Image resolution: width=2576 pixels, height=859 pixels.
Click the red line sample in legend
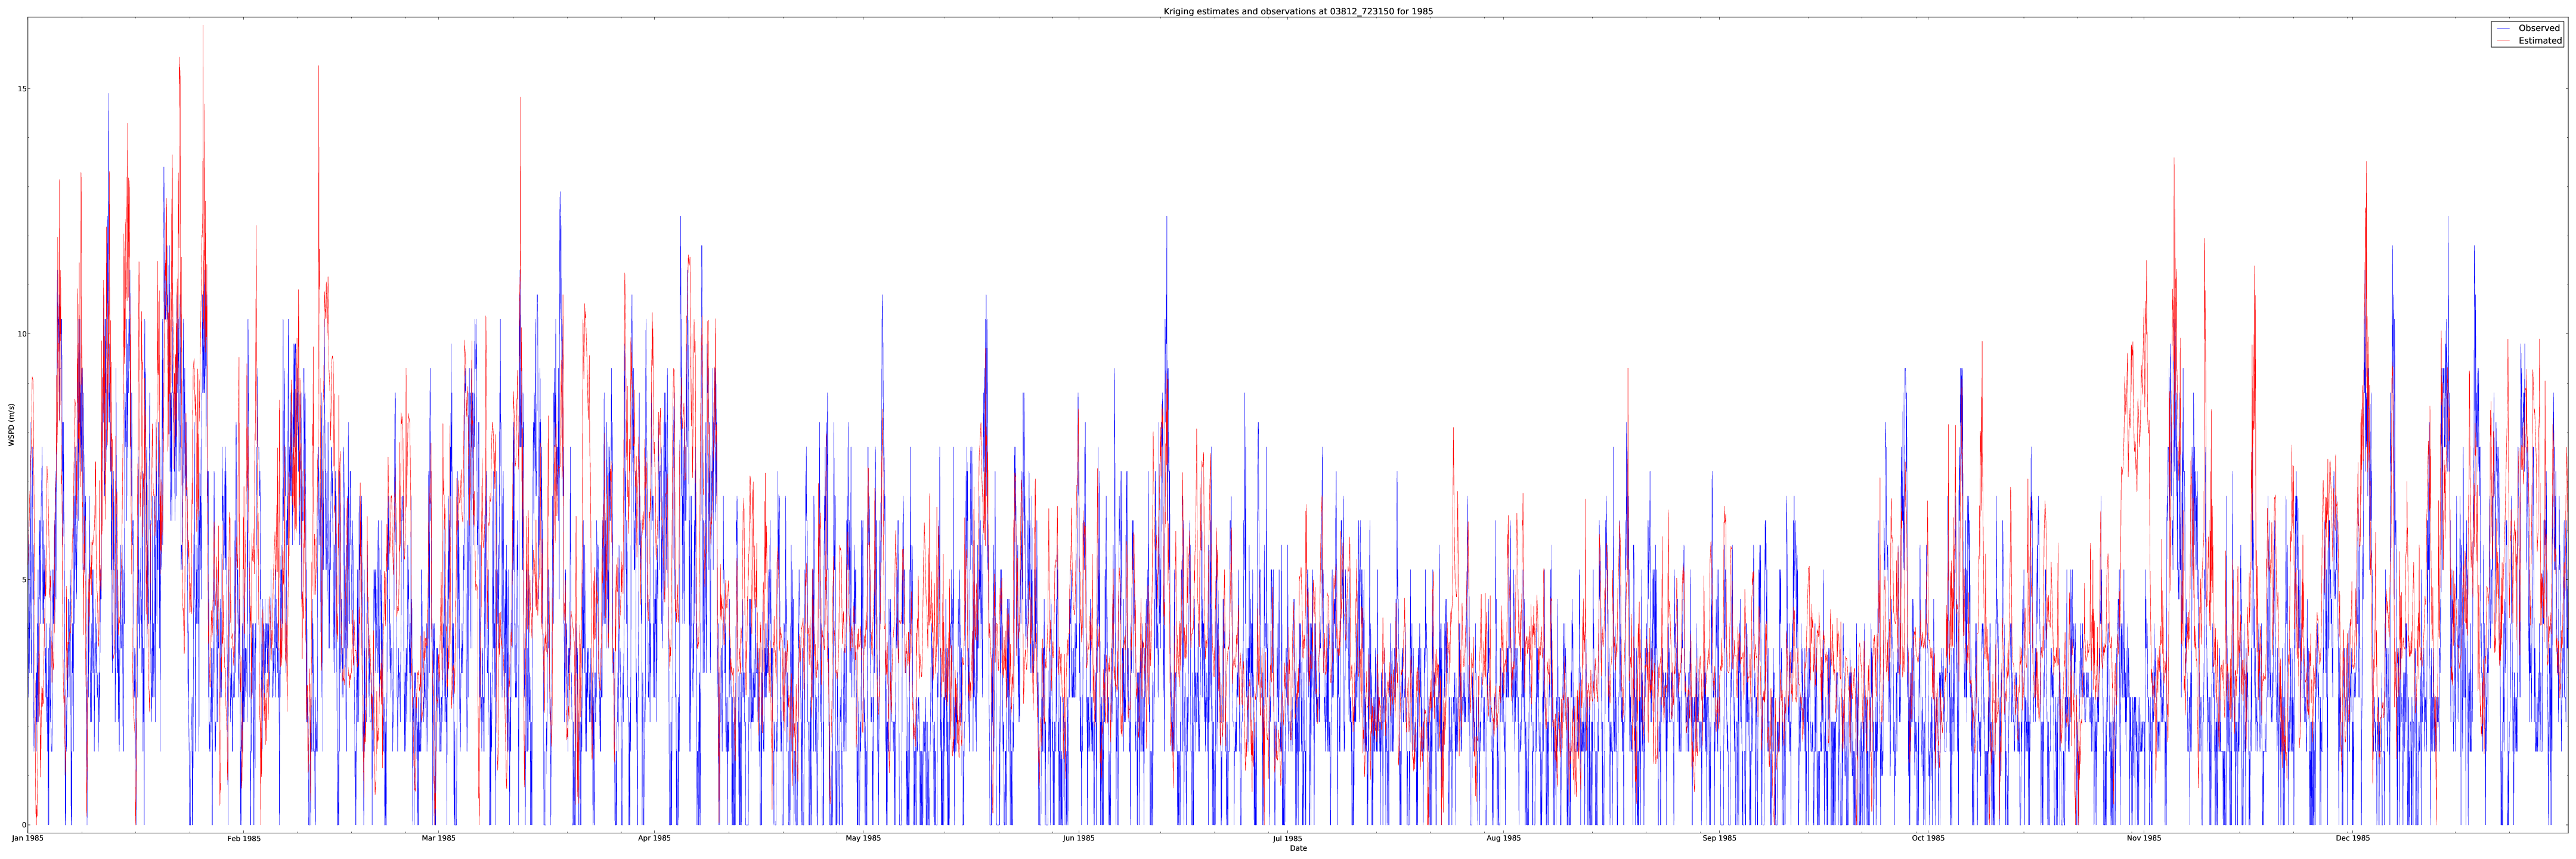pos(2502,41)
